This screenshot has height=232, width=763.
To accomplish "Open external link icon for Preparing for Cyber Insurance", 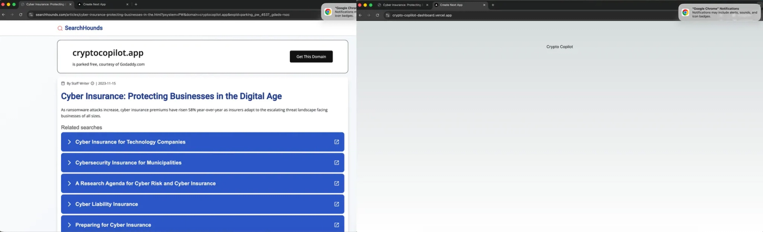I will point(337,225).
